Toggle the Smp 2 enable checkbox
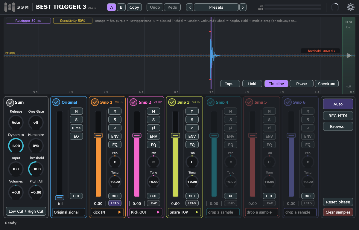The width and height of the screenshot is (359, 230). (133, 102)
